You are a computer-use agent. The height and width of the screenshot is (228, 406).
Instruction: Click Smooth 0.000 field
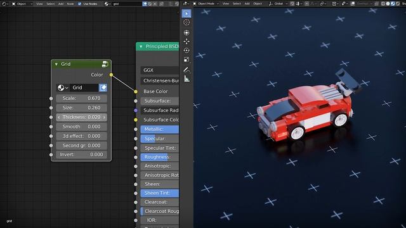pyautogui.click(x=81, y=127)
